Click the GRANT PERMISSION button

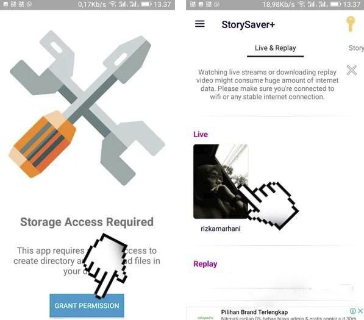(87, 305)
